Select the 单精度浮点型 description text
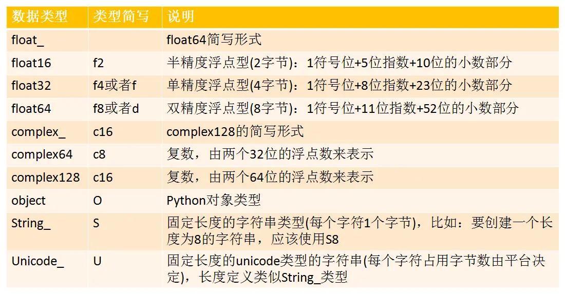The height and width of the screenshot is (294, 565). 339,85
